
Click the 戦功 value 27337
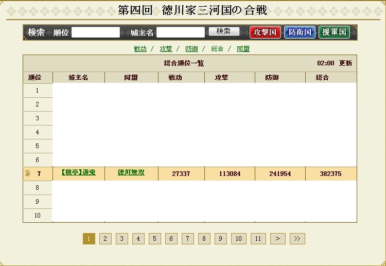tap(181, 174)
